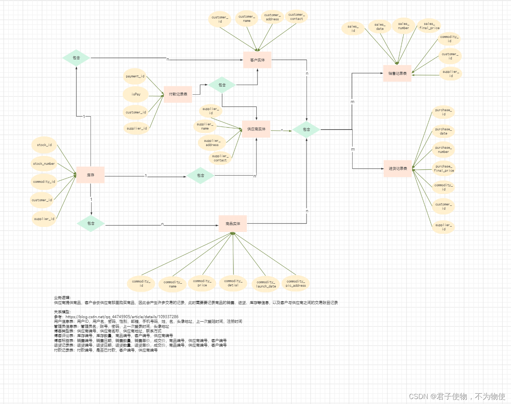Click the payment_id attribute ellipse
511x404 pixels.
(x=135, y=76)
